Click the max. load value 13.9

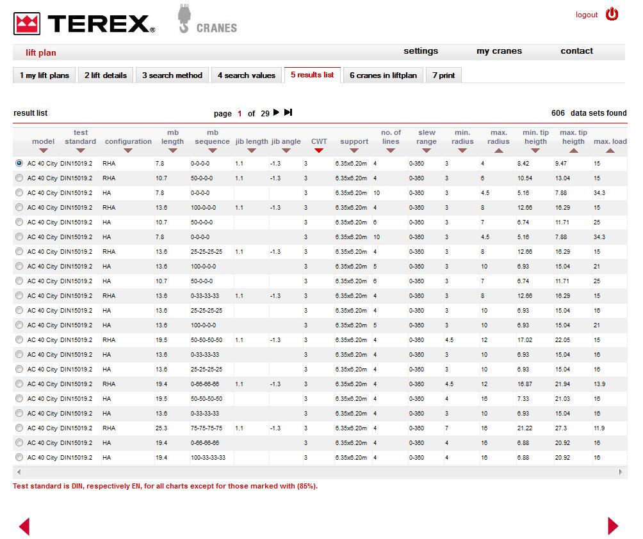tap(599, 384)
